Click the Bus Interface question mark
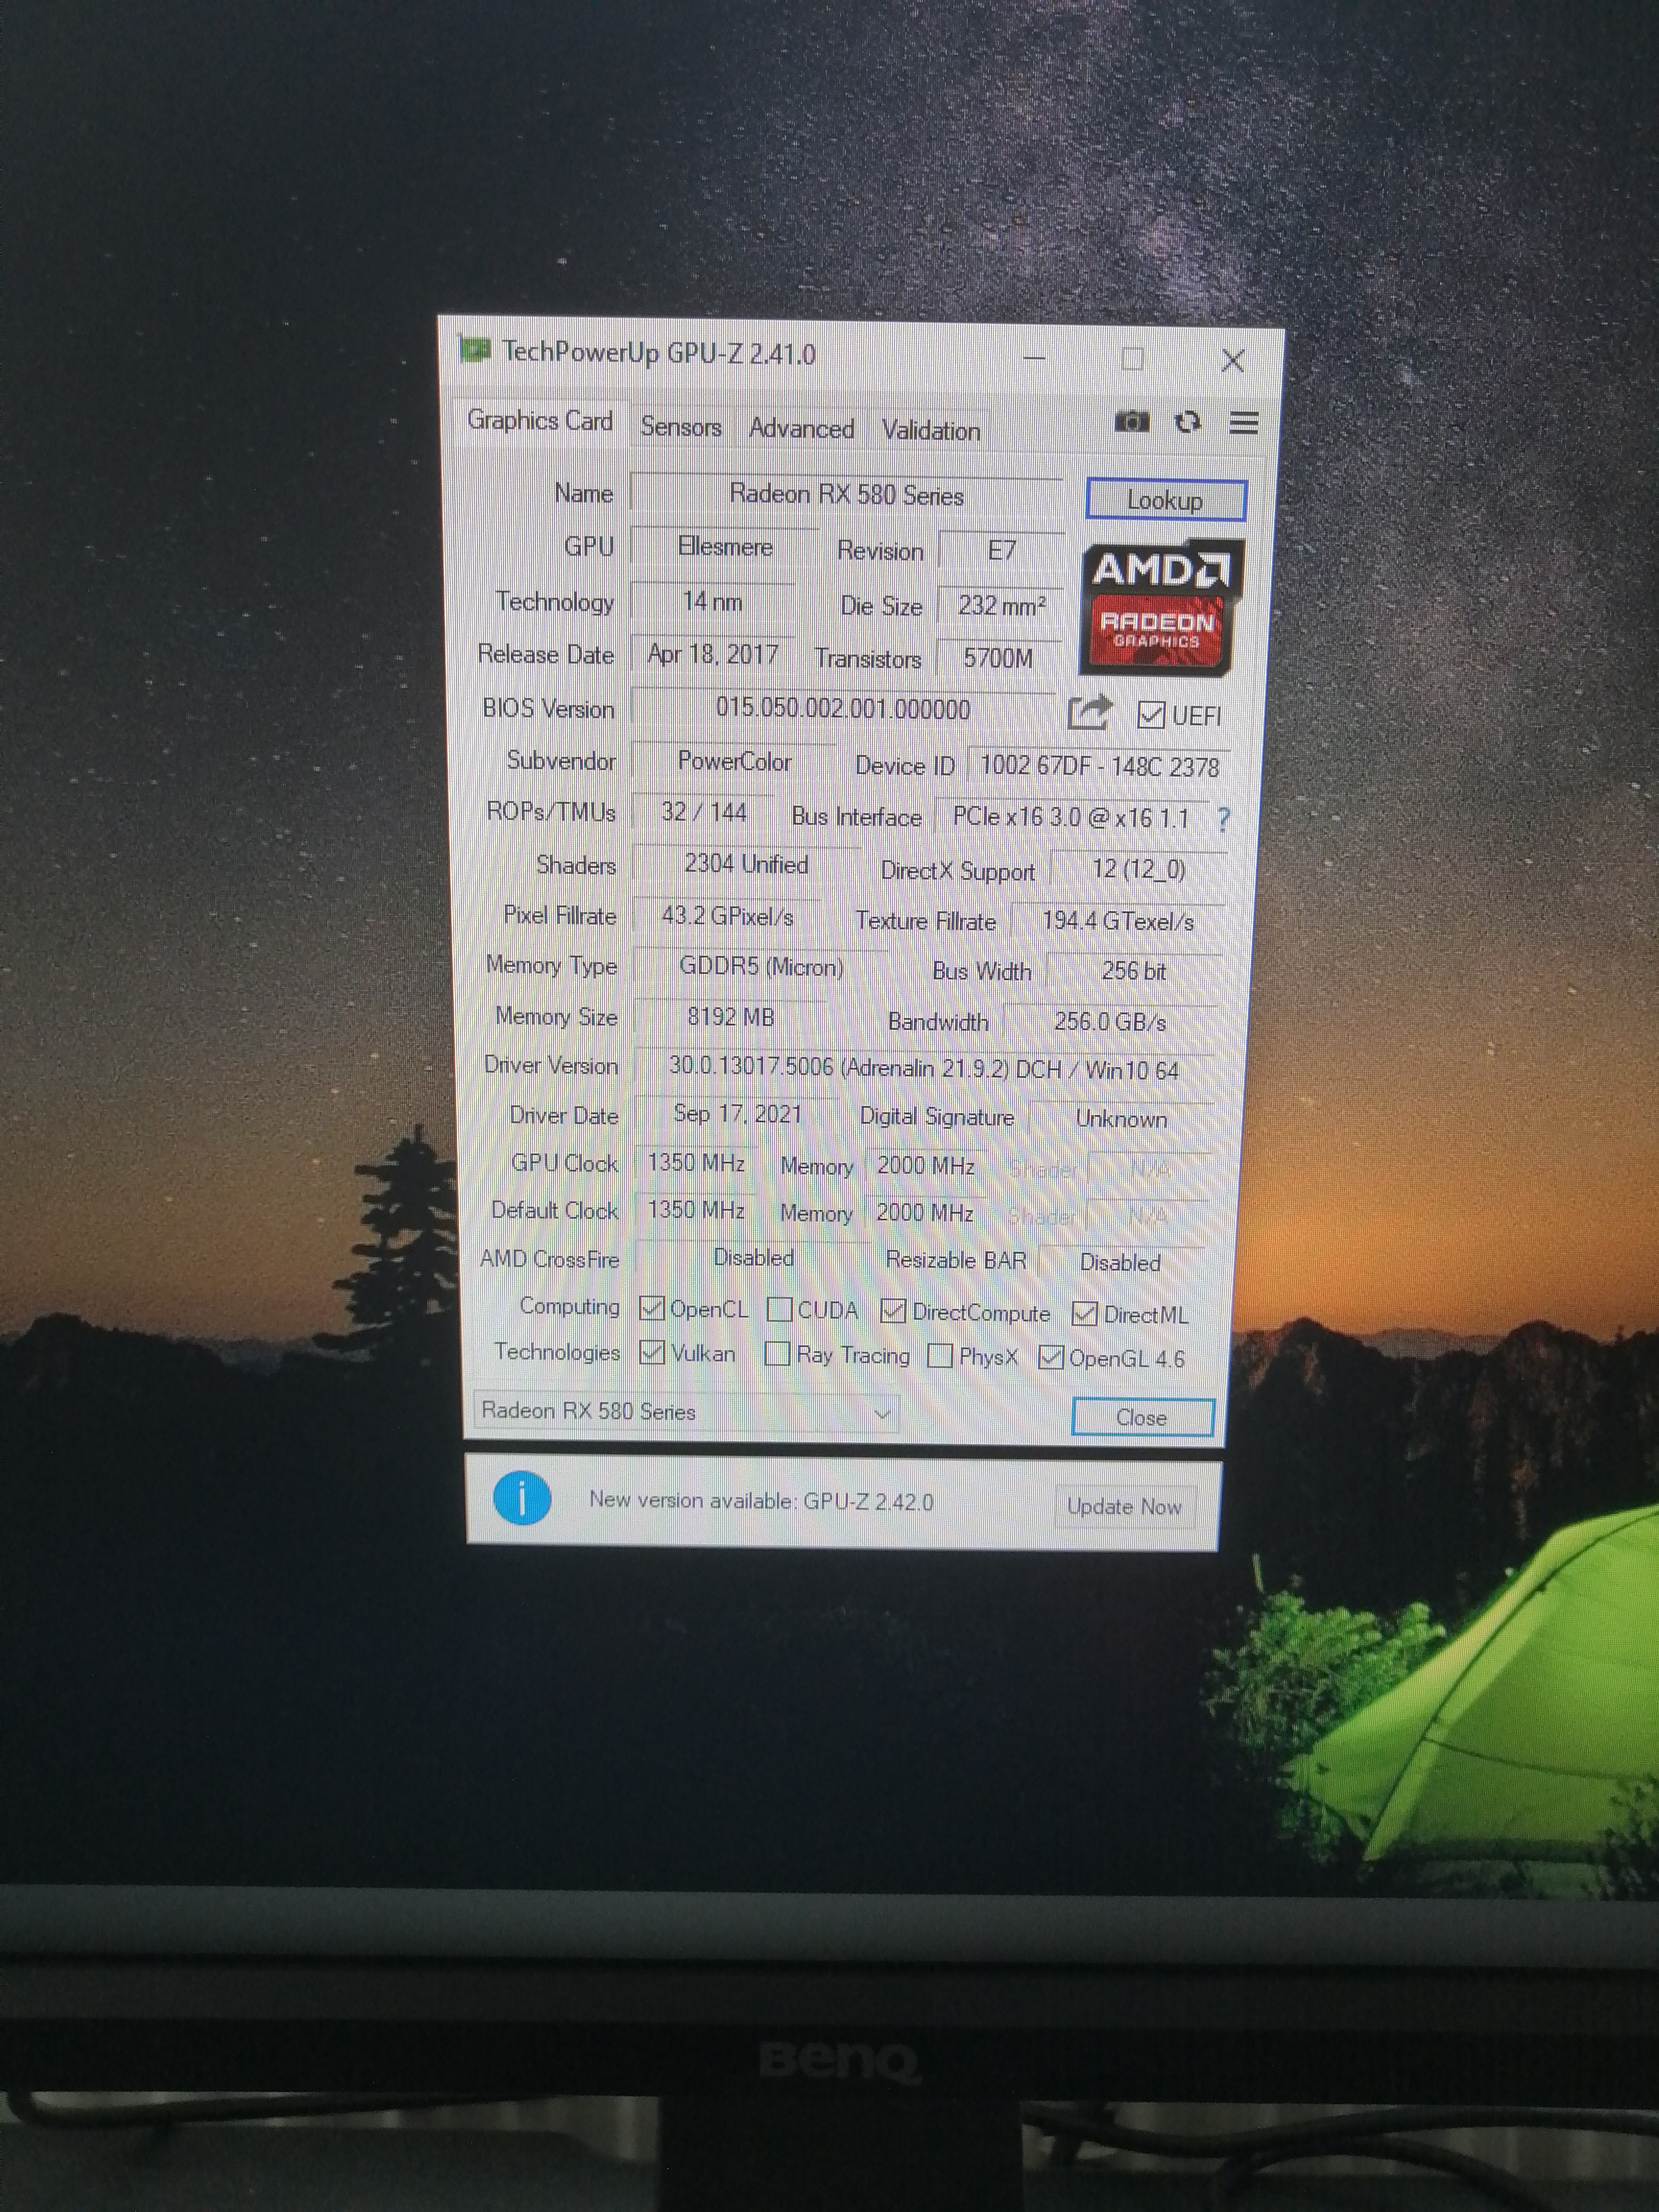This screenshot has width=1659, height=2212. (1223, 820)
